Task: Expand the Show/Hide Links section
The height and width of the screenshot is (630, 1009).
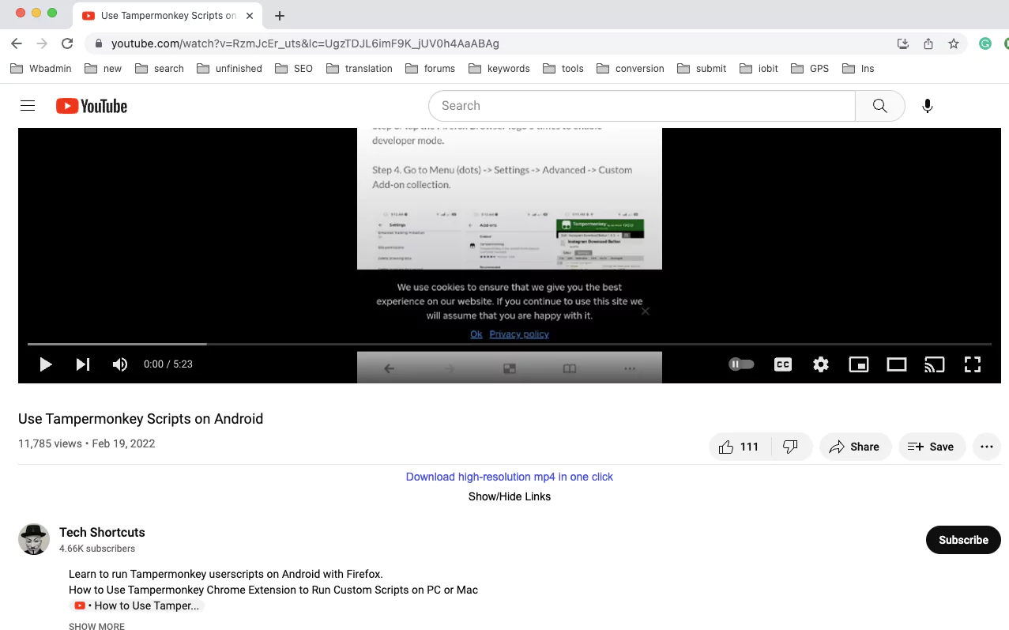Action: (509, 496)
